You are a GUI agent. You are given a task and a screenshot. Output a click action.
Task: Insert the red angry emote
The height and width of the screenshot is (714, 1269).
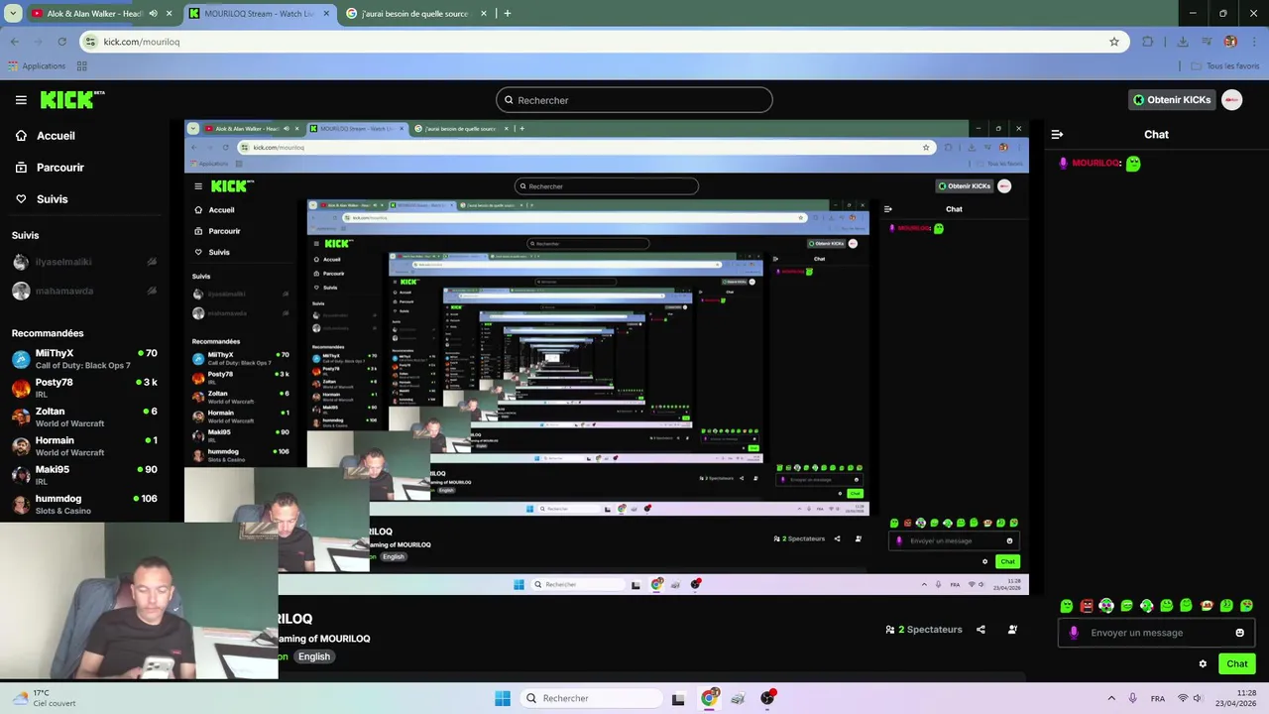[x=1087, y=606]
